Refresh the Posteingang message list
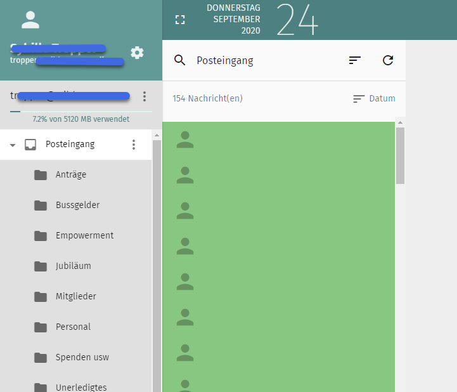The height and width of the screenshot is (392, 457). coord(388,60)
